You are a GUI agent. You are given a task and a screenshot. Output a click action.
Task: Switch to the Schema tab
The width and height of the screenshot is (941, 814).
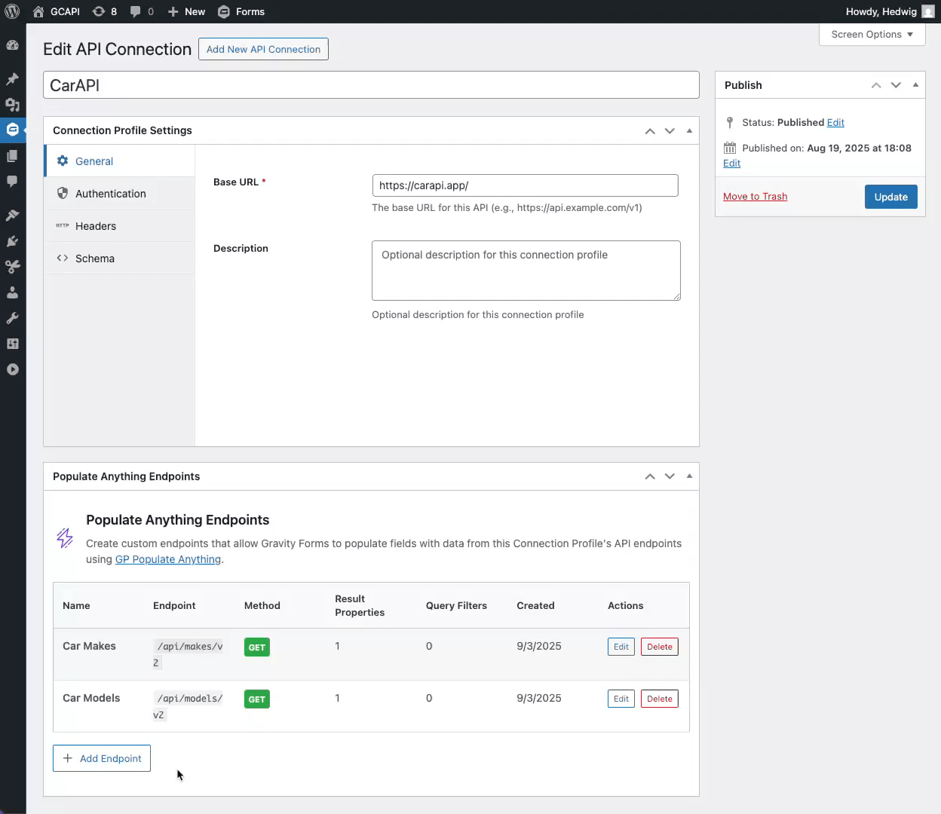coord(120,259)
